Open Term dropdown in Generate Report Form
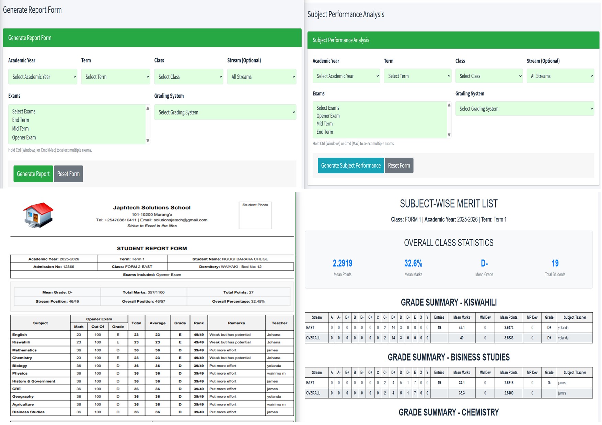 tap(116, 77)
